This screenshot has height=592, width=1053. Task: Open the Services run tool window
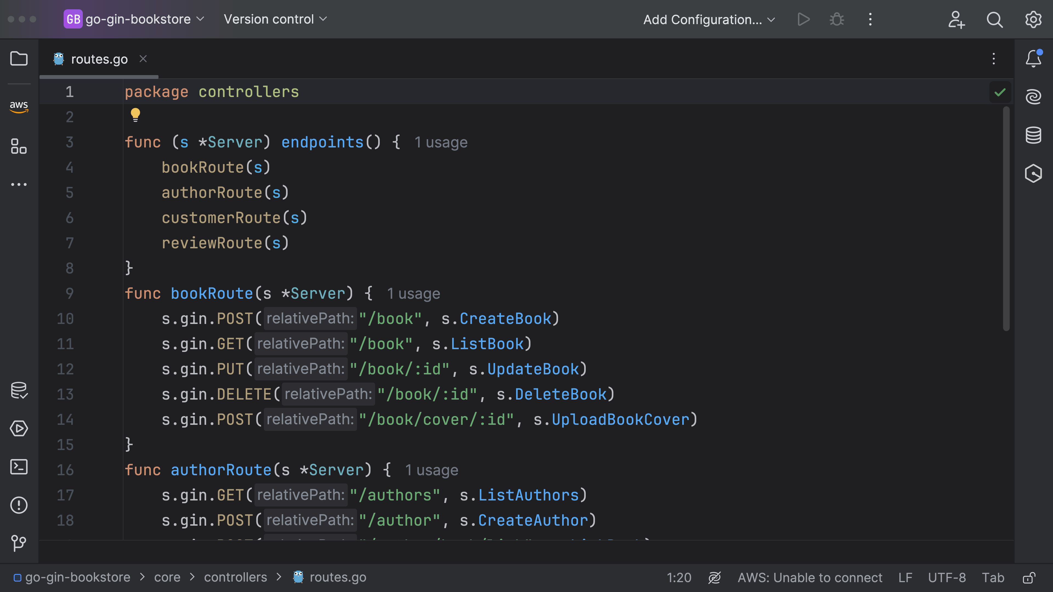tap(19, 429)
